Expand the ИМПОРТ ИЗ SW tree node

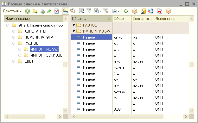click(20, 49)
